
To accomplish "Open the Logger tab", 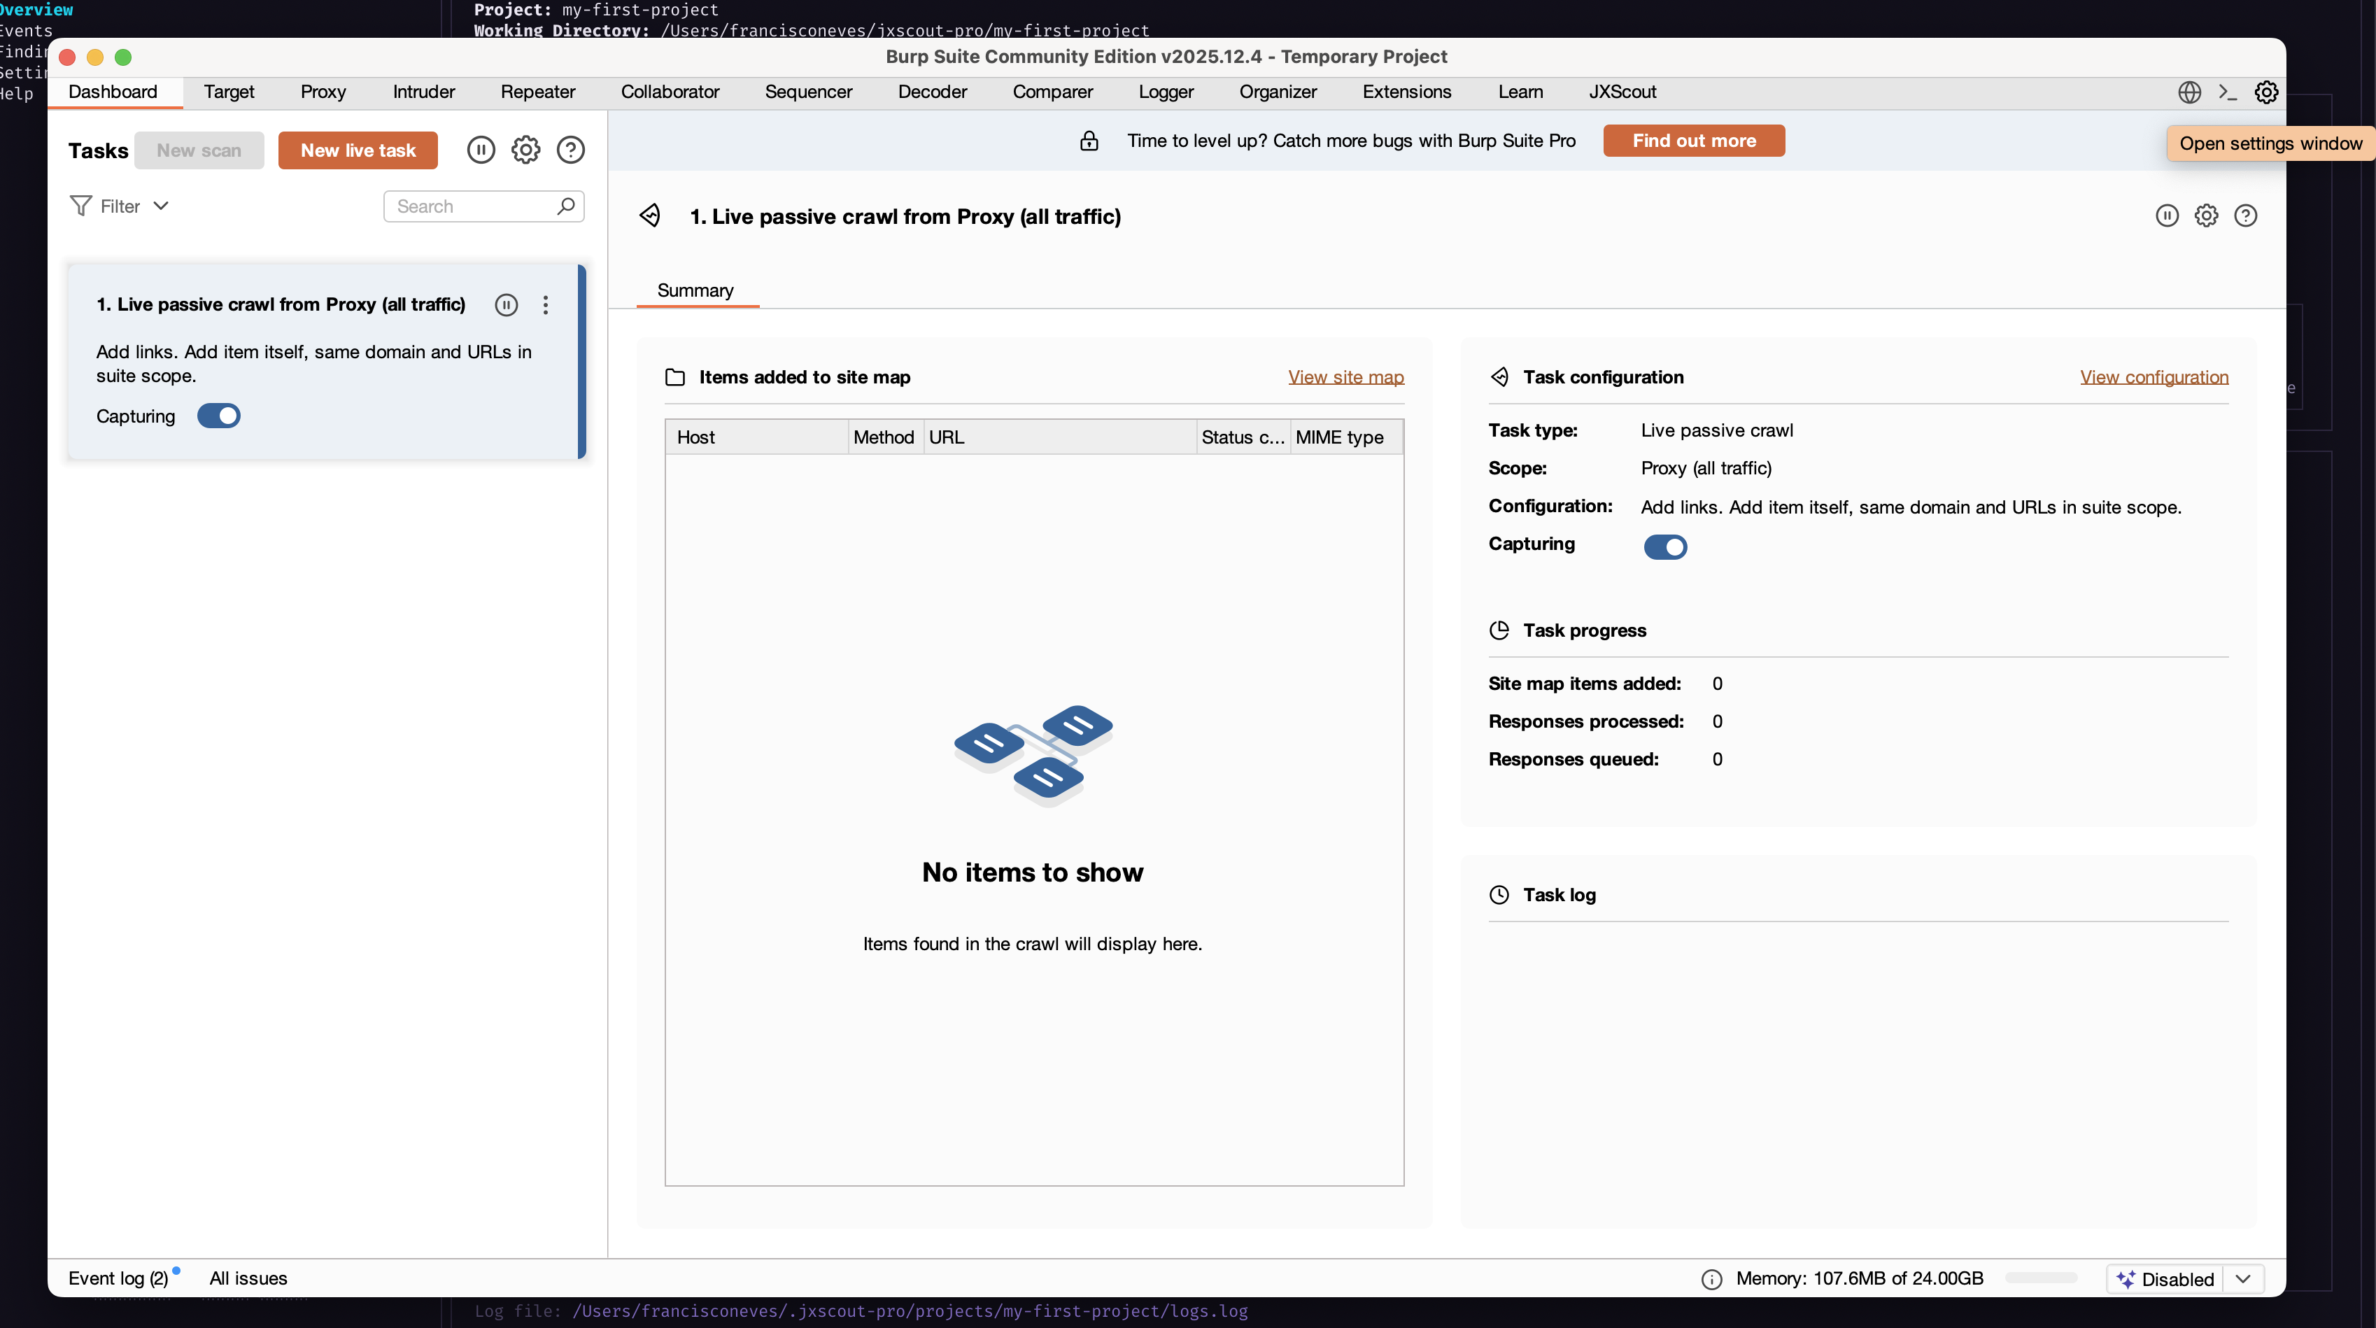I will pyautogui.click(x=1166, y=92).
